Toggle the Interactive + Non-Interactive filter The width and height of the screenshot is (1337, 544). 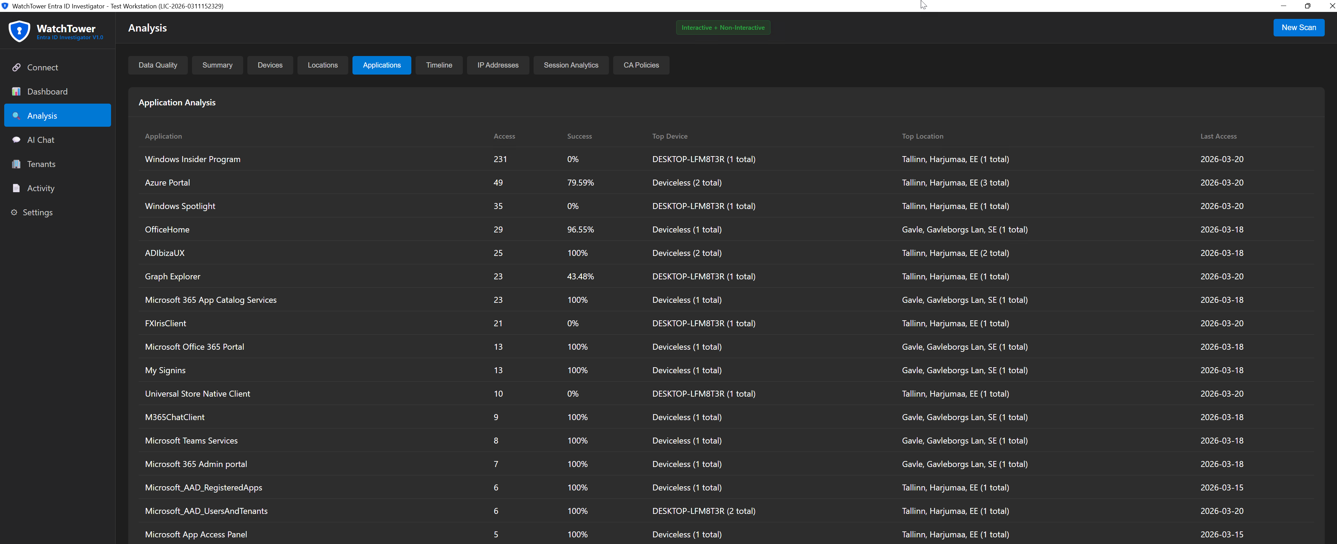tap(723, 27)
